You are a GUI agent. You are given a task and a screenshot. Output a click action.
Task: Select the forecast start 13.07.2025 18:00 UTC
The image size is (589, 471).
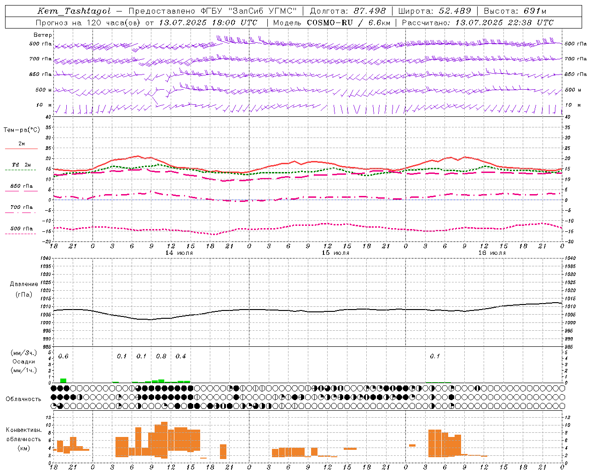tap(208, 23)
